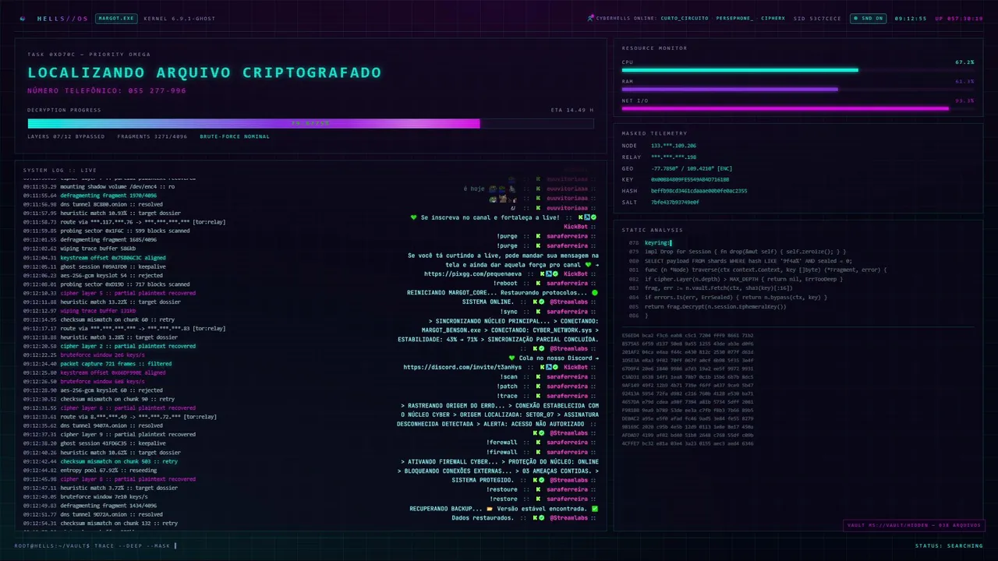Click 'LOCALIZANDO ARQUIVO CRIPTOGRAFADO' heading
This screenshot has width=998, height=561.
(204, 72)
